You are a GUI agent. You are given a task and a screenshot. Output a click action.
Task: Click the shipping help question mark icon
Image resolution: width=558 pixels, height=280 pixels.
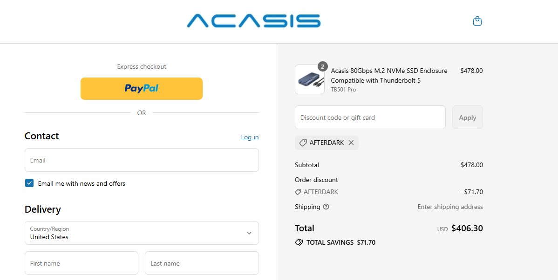(326, 207)
